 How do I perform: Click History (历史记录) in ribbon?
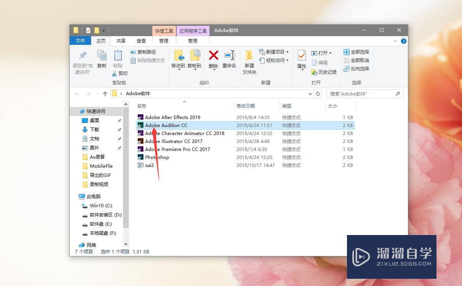click(x=324, y=72)
